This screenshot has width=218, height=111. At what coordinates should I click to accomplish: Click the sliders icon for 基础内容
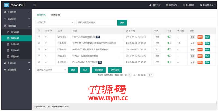click(x=5, y=19)
